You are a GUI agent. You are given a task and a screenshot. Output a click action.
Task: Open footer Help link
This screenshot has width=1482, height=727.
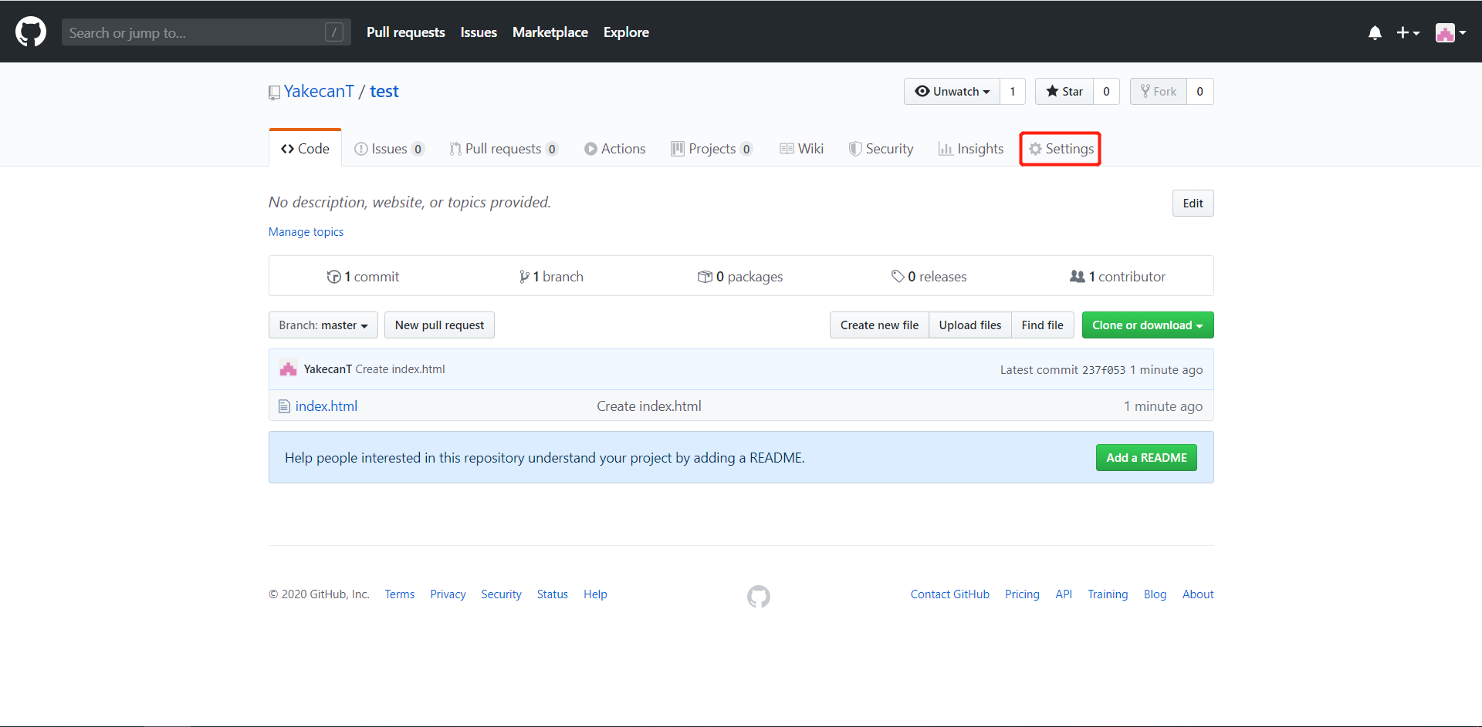click(x=595, y=594)
